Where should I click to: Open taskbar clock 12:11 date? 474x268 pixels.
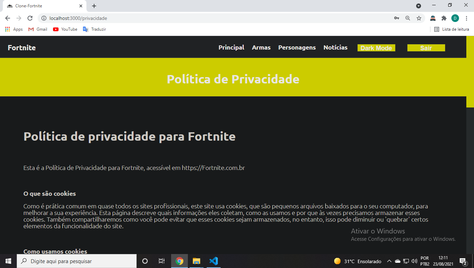(443, 261)
